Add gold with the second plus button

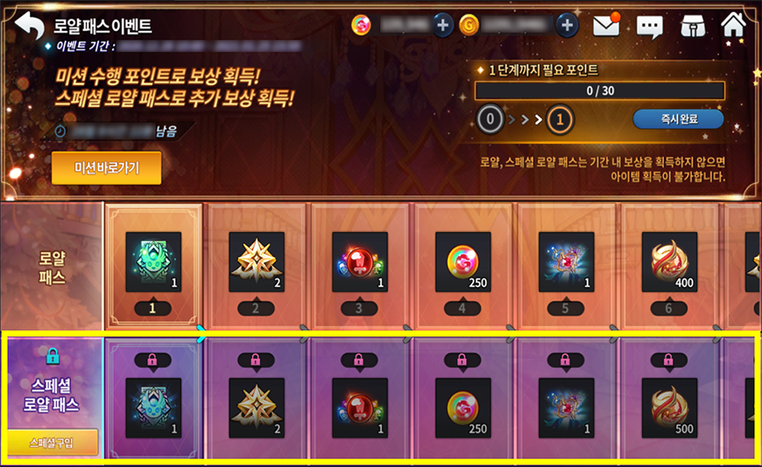tap(568, 25)
